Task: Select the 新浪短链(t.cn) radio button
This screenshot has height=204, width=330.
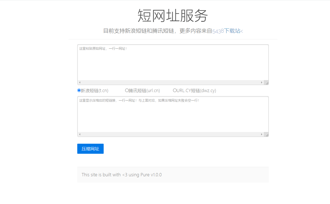Action: [79, 90]
